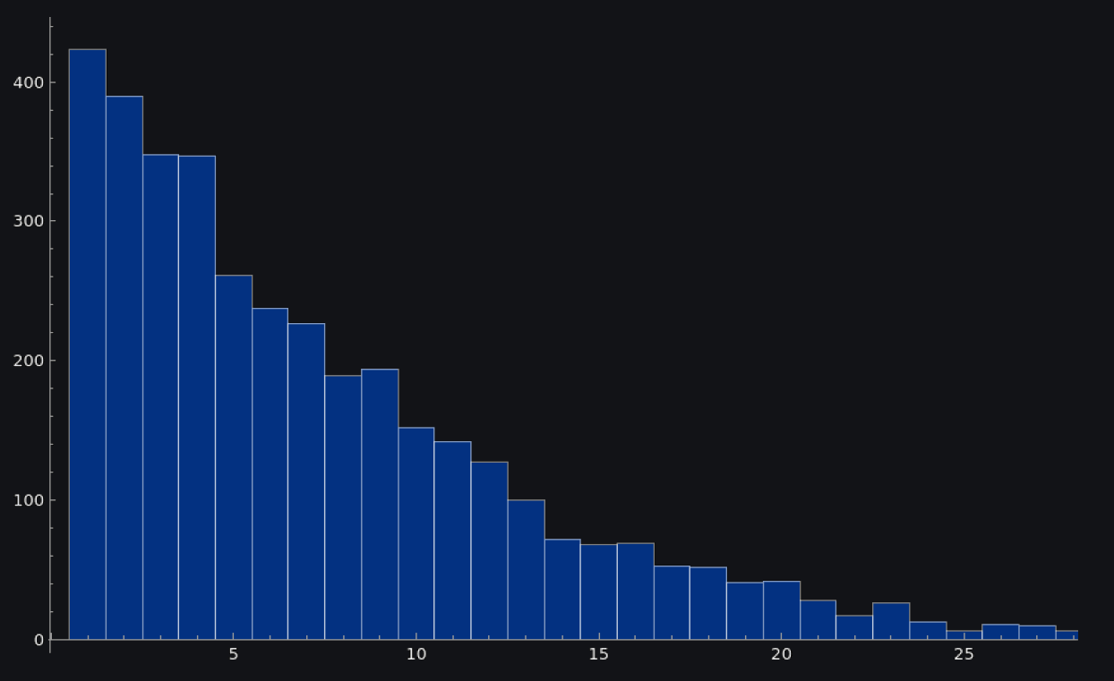This screenshot has height=681, width=1114.
Task: Select the short bar above x-axis 25
Action: pos(964,635)
